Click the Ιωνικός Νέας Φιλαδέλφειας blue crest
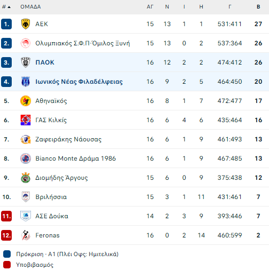This screenshot has width=269, height=270. point(26,82)
